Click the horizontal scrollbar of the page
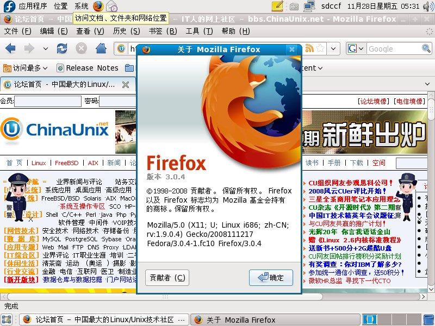This screenshot has height=326, width=435. tap(165, 297)
